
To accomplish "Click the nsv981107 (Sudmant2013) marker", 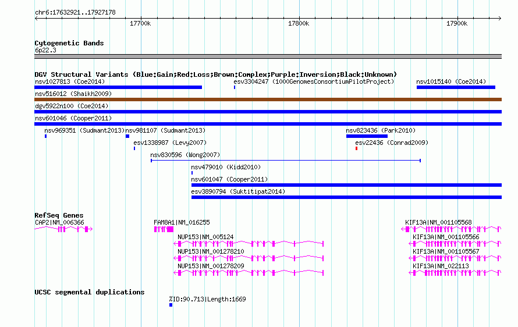I will (x=127, y=136).
